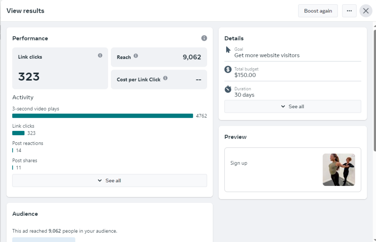
Task: Click the Reach 9,062 metric card
Action: 159,57
